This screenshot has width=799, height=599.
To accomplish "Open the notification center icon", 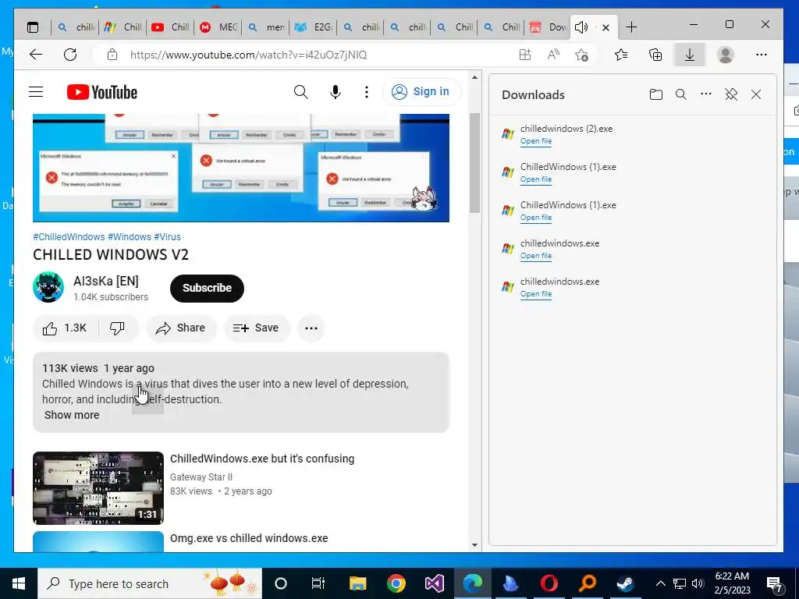I will (775, 584).
